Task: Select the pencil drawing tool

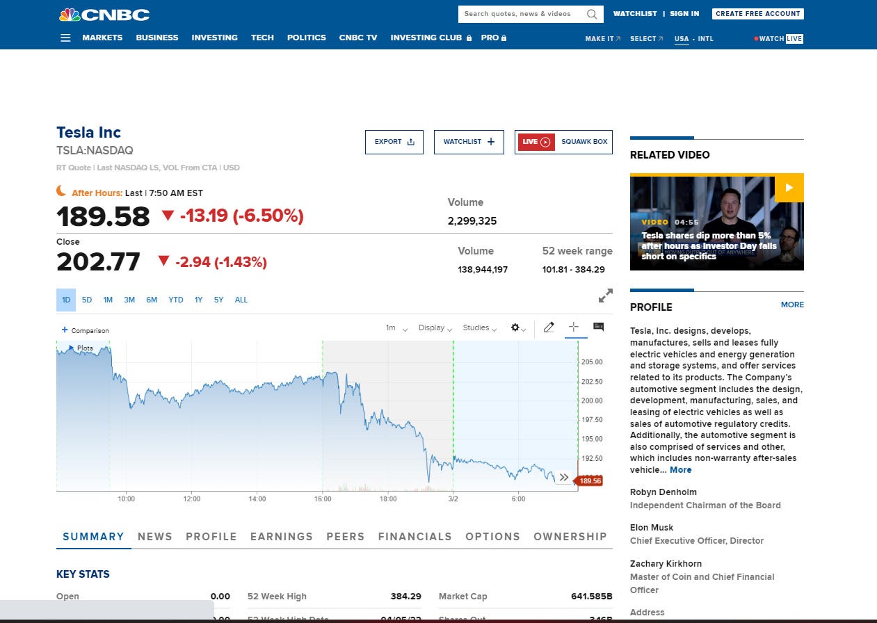Action: [549, 327]
